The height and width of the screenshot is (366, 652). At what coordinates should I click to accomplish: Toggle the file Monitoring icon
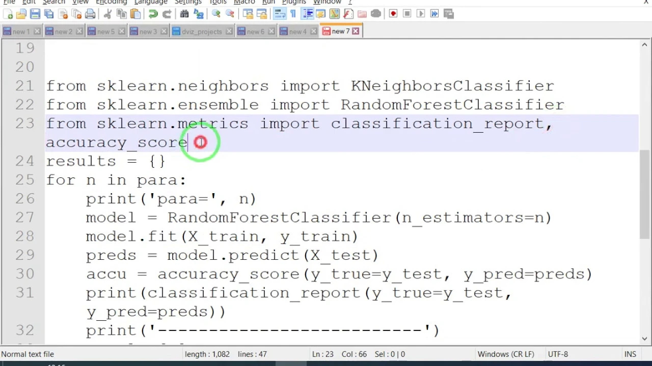click(376, 14)
